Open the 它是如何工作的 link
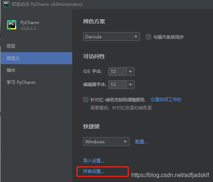The image size is (213, 182). (166, 100)
